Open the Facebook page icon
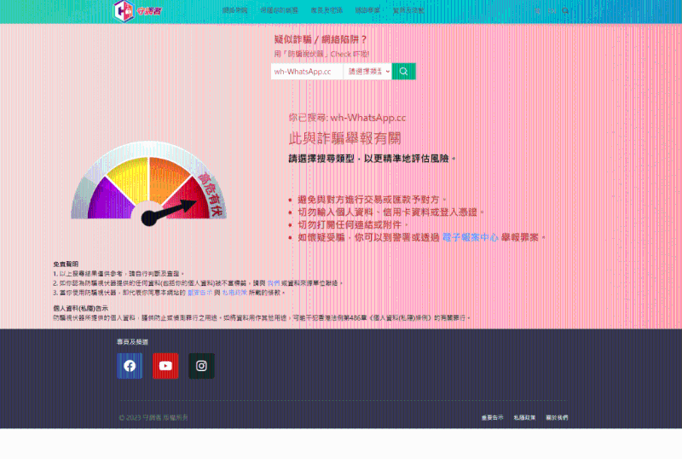 tap(130, 366)
